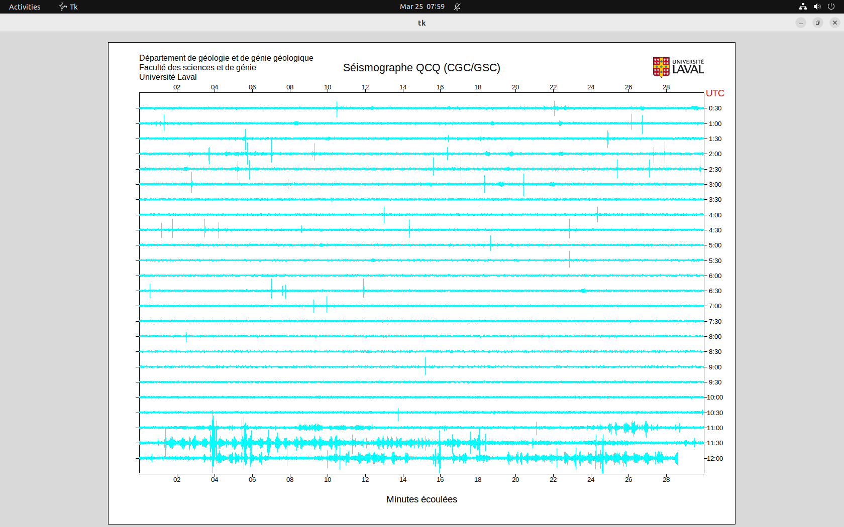Click the 0:30 time trace label
844x527 pixels.
(715, 108)
